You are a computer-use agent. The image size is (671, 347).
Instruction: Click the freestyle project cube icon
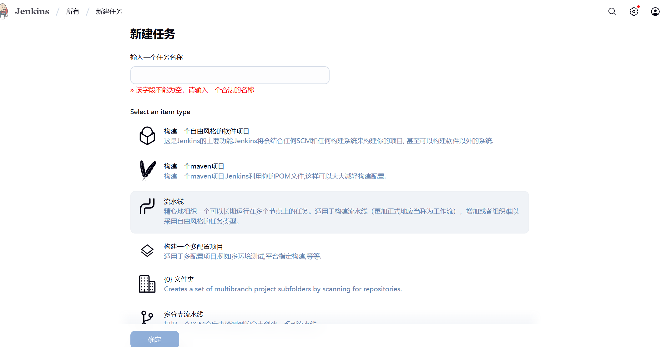(147, 136)
